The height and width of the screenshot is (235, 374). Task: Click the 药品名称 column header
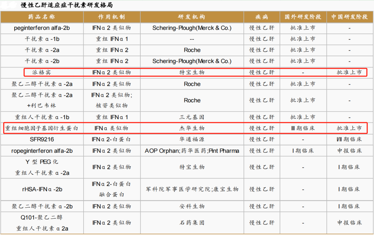click(42, 17)
